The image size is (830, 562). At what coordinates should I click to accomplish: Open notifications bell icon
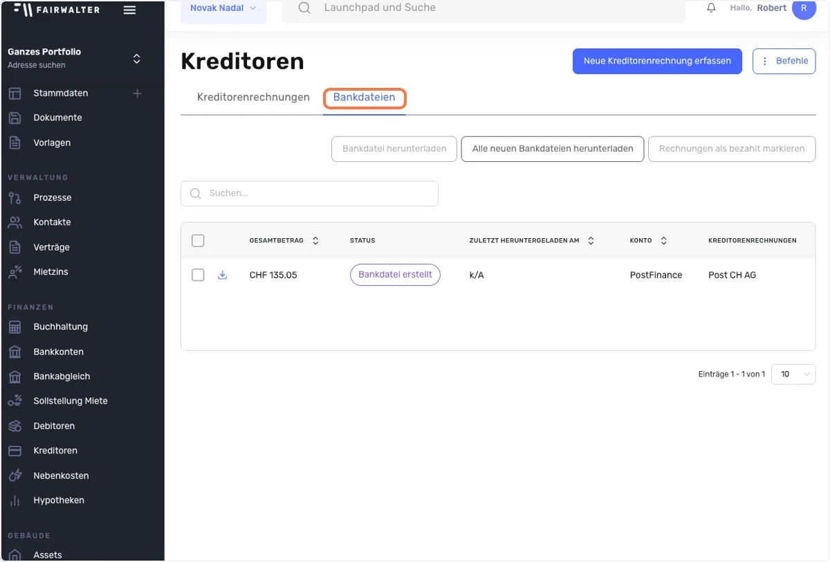pyautogui.click(x=711, y=8)
